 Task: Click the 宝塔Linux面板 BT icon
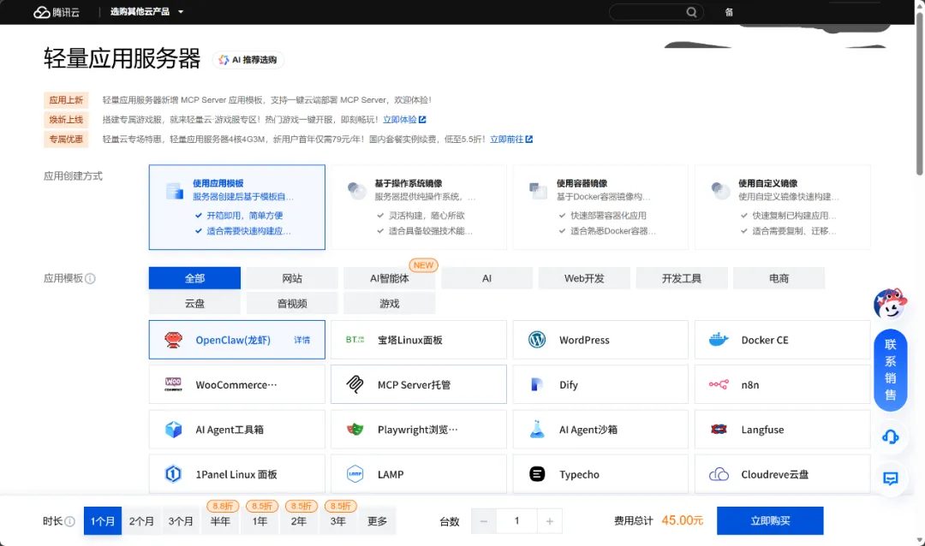pyautogui.click(x=355, y=340)
